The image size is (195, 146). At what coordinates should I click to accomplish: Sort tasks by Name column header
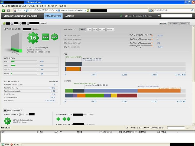(x=18, y=132)
